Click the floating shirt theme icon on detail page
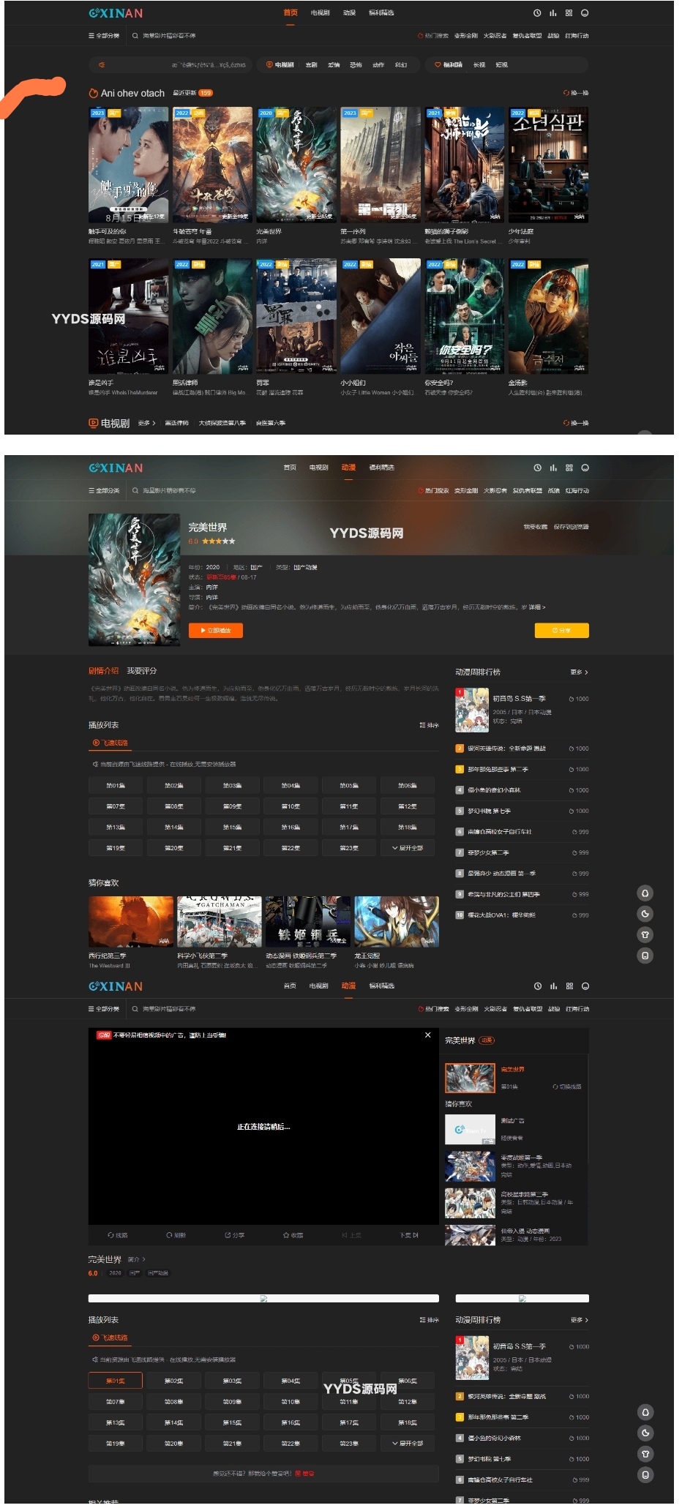Screen dimensions: 682x1508 [x=645, y=934]
